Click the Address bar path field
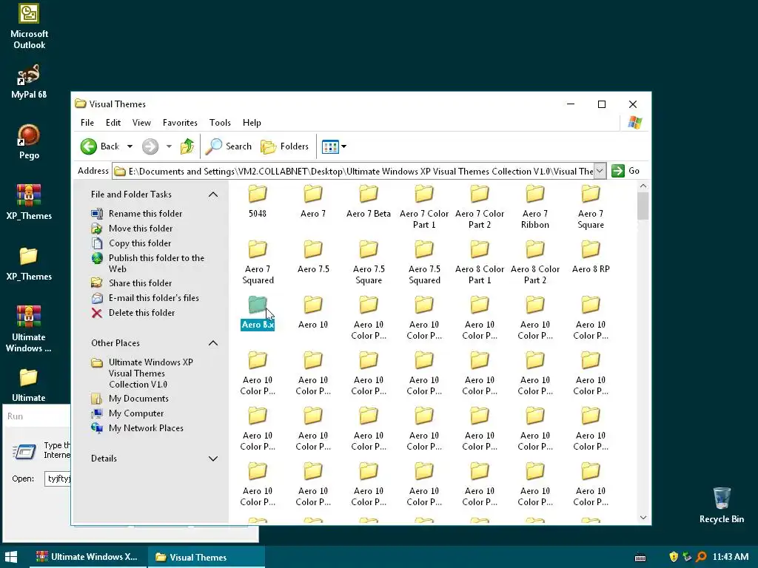 coord(353,171)
